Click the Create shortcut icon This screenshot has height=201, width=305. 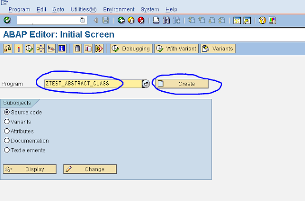[247, 20]
